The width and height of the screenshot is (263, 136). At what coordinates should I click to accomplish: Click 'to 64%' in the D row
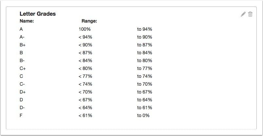click(144, 100)
